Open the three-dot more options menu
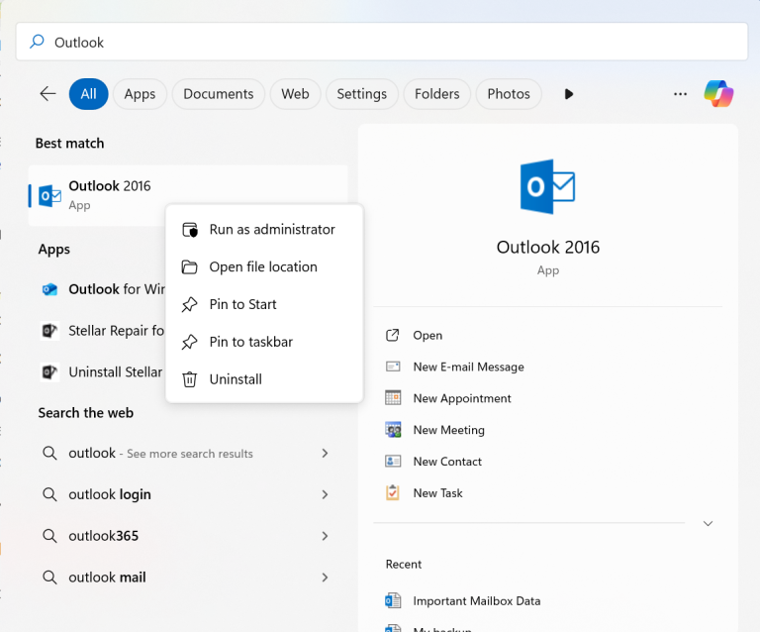The image size is (760, 632). (680, 94)
